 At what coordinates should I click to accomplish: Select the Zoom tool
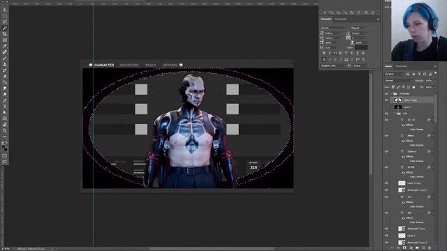pyautogui.click(x=5, y=130)
